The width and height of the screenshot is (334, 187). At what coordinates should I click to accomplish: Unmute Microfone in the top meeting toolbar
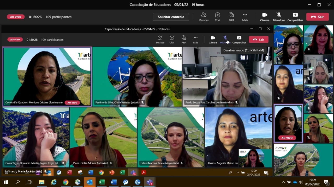(279, 17)
